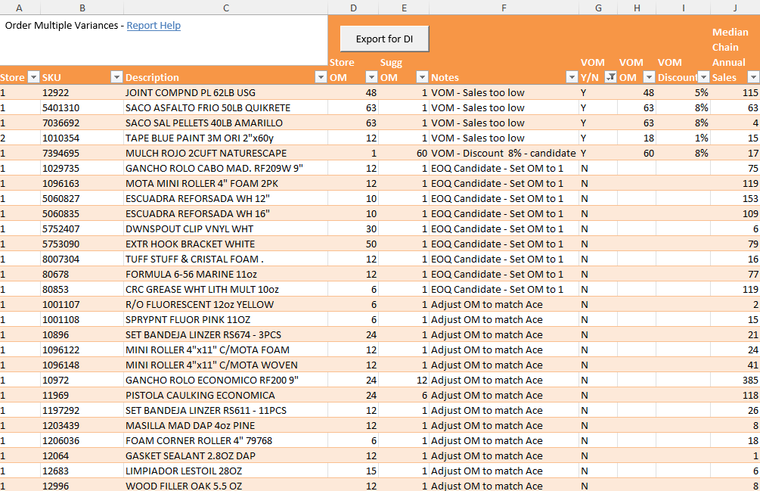Open the Notes column filter dropdown
The height and width of the screenshot is (491, 760).
[572, 77]
